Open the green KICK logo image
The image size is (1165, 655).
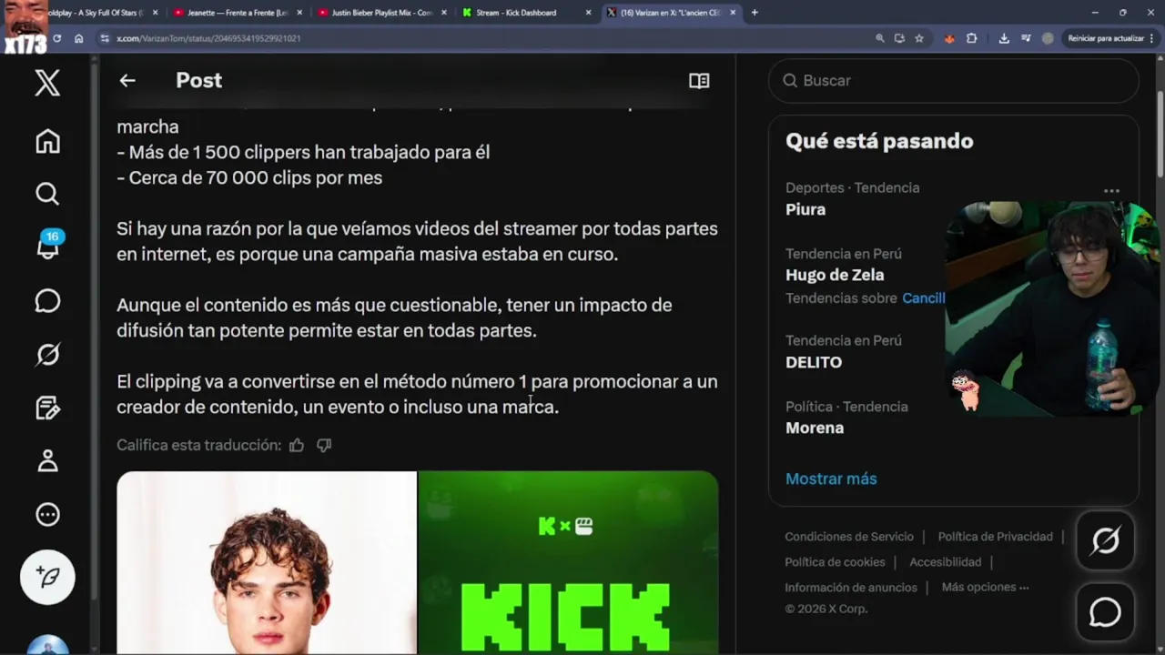click(568, 562)
